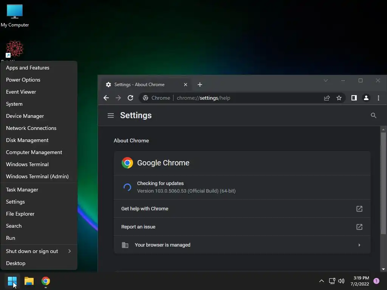The height and width of the screenshot is (290, 387).
Task: Click Your browser is managed
Action: [242, 245]
